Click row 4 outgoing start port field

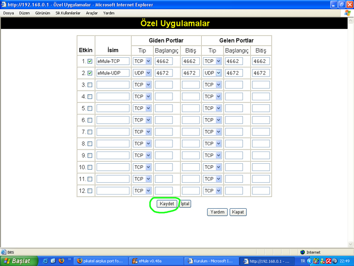pos(164,96)
